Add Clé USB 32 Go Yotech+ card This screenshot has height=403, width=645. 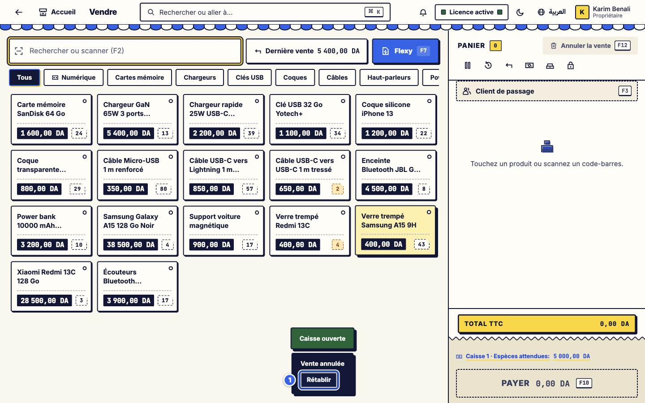(x=310, y=120)
